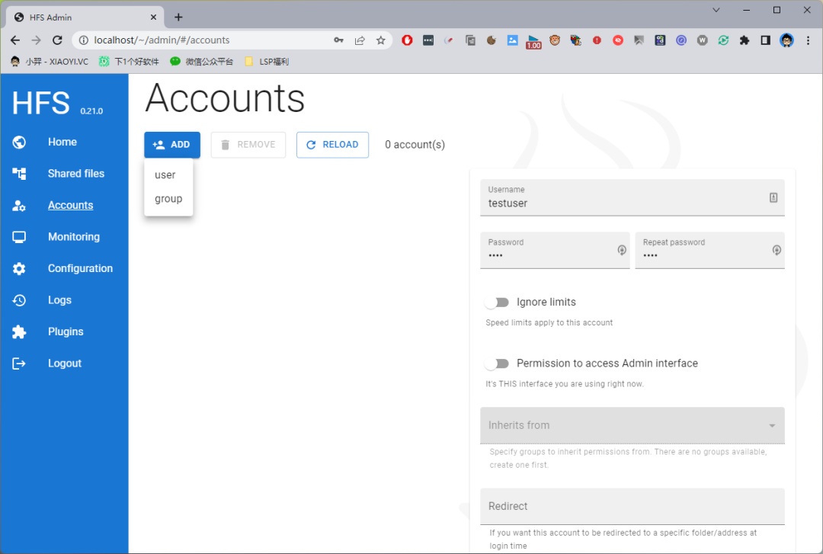The width and height of the screenshot is (823, 554).
Task: Bookmark this page with the star
Action: pyautogui.click(x=380, y=40)
